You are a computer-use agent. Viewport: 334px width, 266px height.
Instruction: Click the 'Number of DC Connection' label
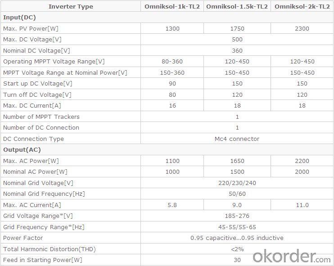tap(41, 127)
